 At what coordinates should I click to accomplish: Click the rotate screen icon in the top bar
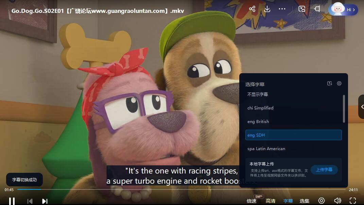[317, 9]
